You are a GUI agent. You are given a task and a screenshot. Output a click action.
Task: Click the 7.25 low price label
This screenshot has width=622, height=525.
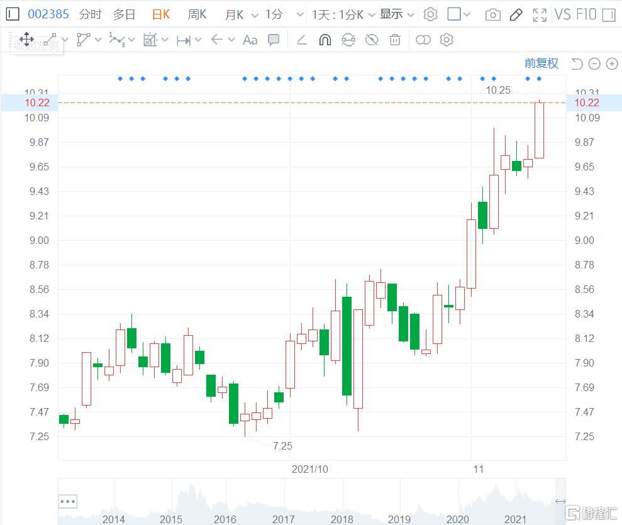[282, 446]
